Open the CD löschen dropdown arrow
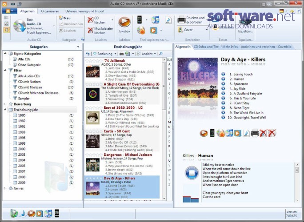 [112, 20]
